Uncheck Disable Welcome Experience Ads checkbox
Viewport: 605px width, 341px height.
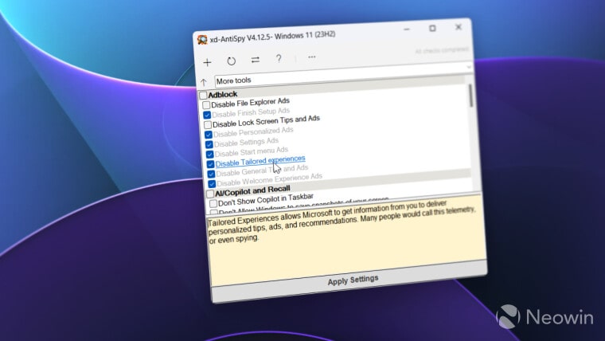point(212,184)
